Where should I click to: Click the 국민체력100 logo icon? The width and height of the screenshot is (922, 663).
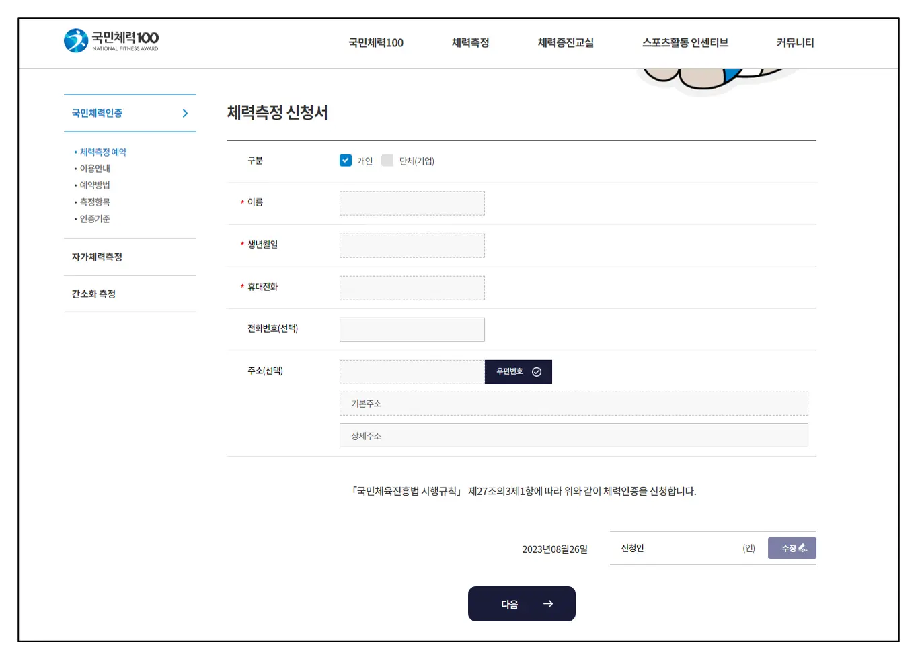point(75,40)
